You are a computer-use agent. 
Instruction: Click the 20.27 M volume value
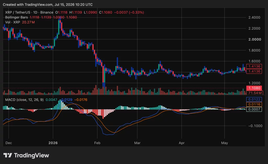[x=28, y=22]
